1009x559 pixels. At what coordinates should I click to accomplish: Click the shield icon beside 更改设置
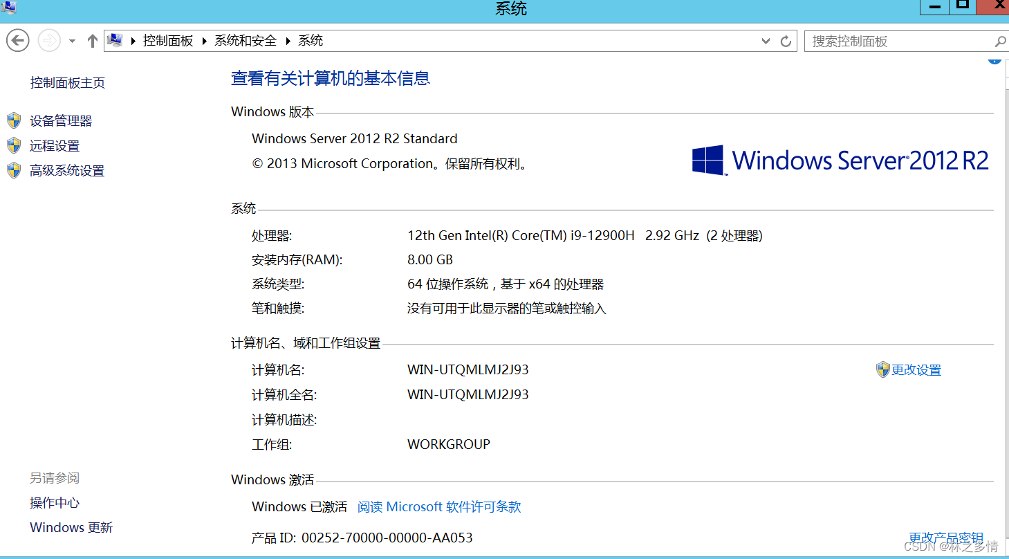click(882, 369)
